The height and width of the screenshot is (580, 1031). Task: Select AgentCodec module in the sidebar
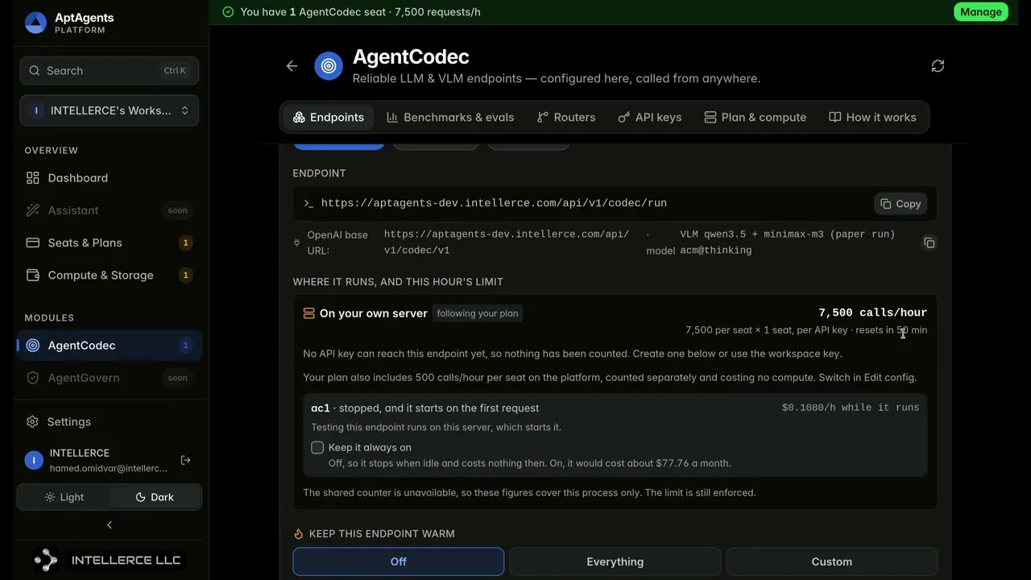(x=110, y=346)
